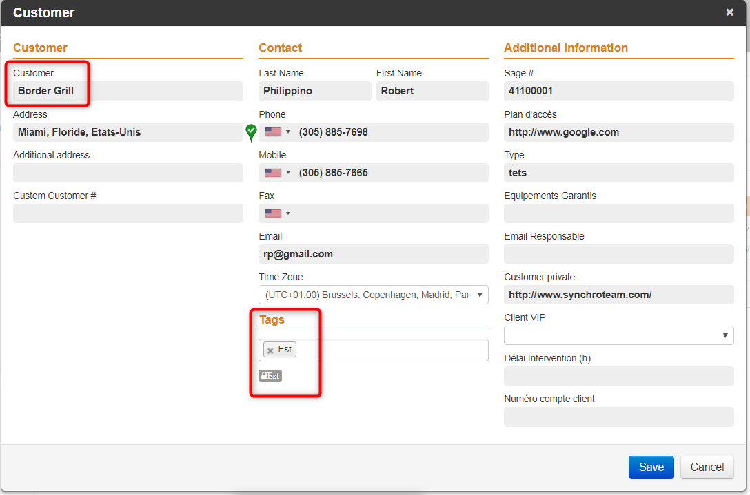Click the green map pin address marker
The height and width of the screenshot is (495, 750).
[251, 132]
